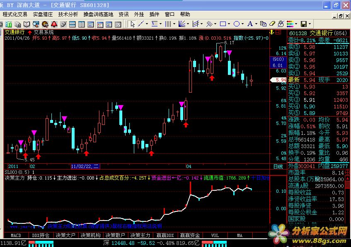Select the circle drawing tool

pos(237,24)
